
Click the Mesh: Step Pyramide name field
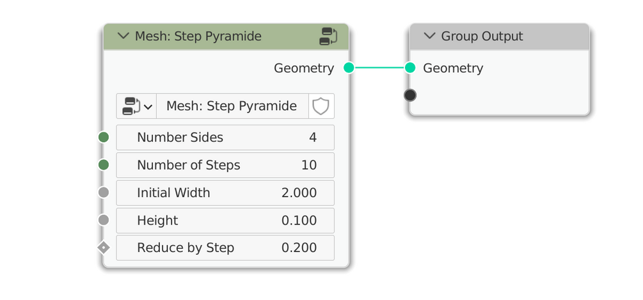pos(232,106)
